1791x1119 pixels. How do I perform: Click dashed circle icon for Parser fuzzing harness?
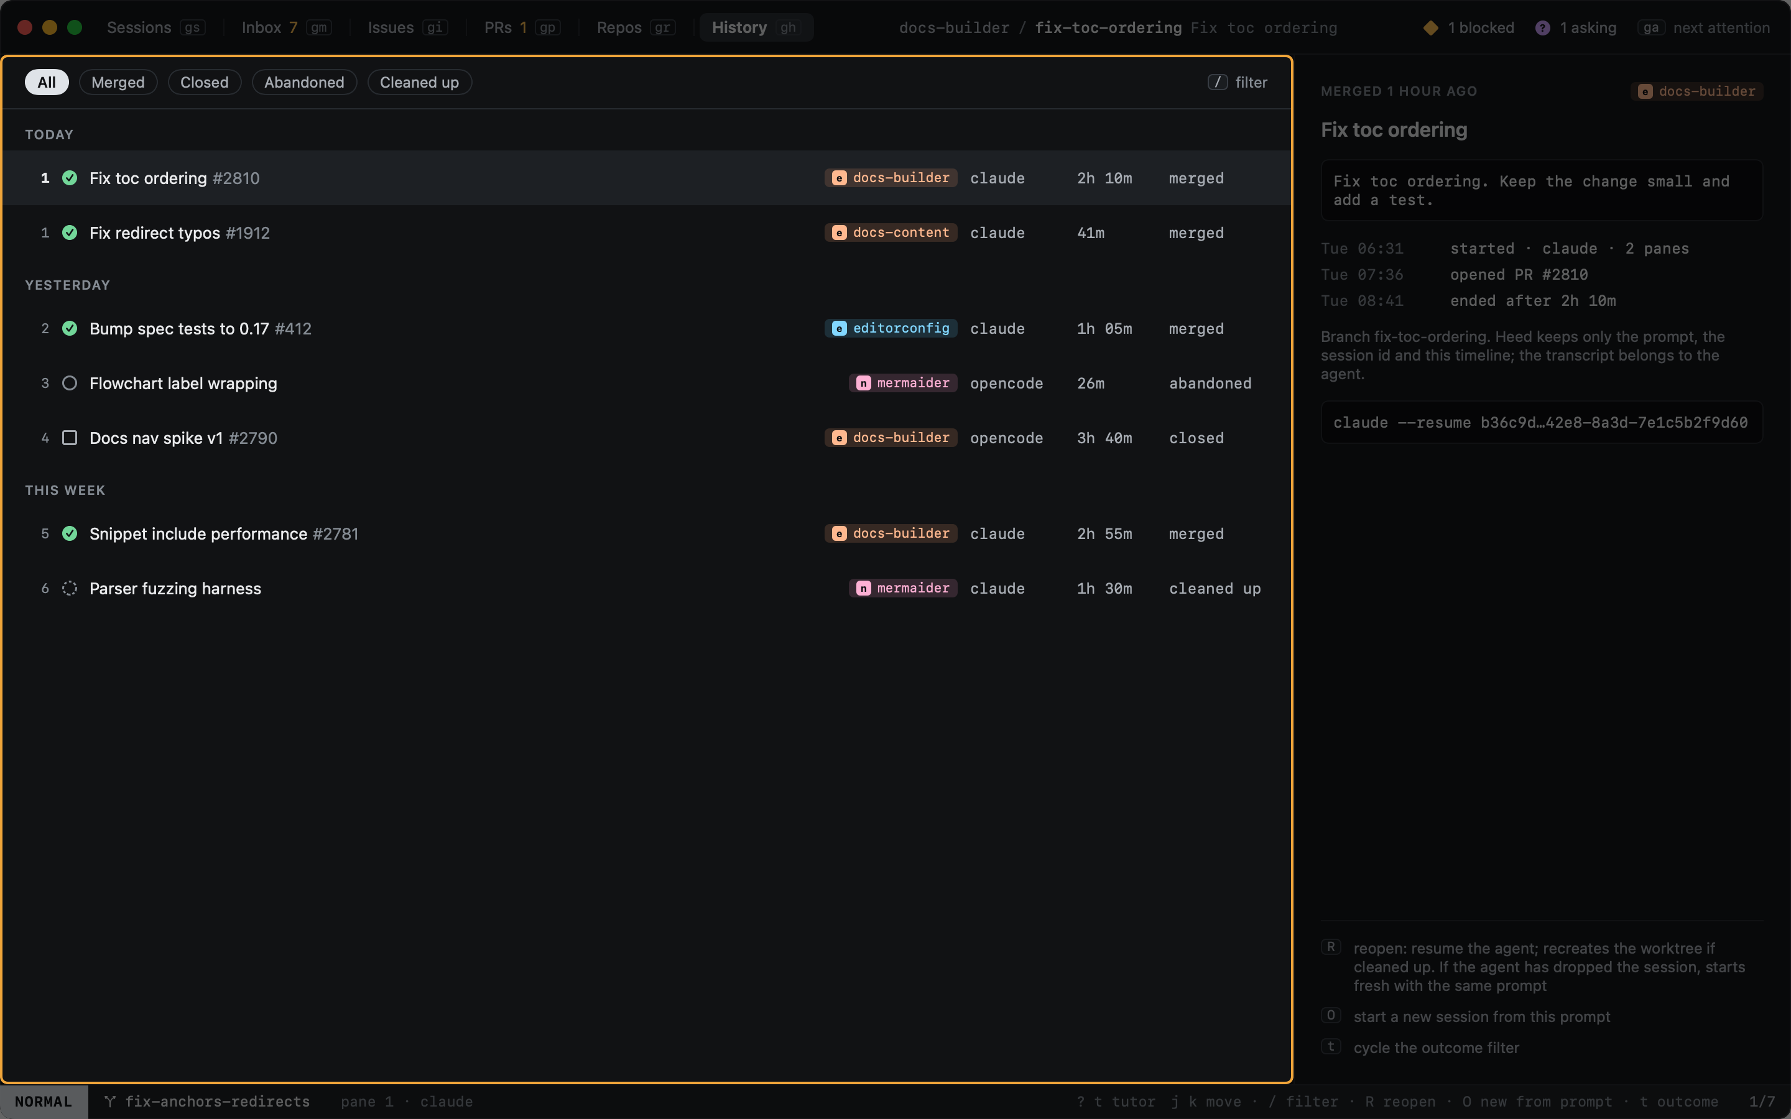click(70, 587)
